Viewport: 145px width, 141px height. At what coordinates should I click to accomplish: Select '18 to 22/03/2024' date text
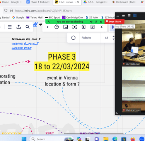62,66
